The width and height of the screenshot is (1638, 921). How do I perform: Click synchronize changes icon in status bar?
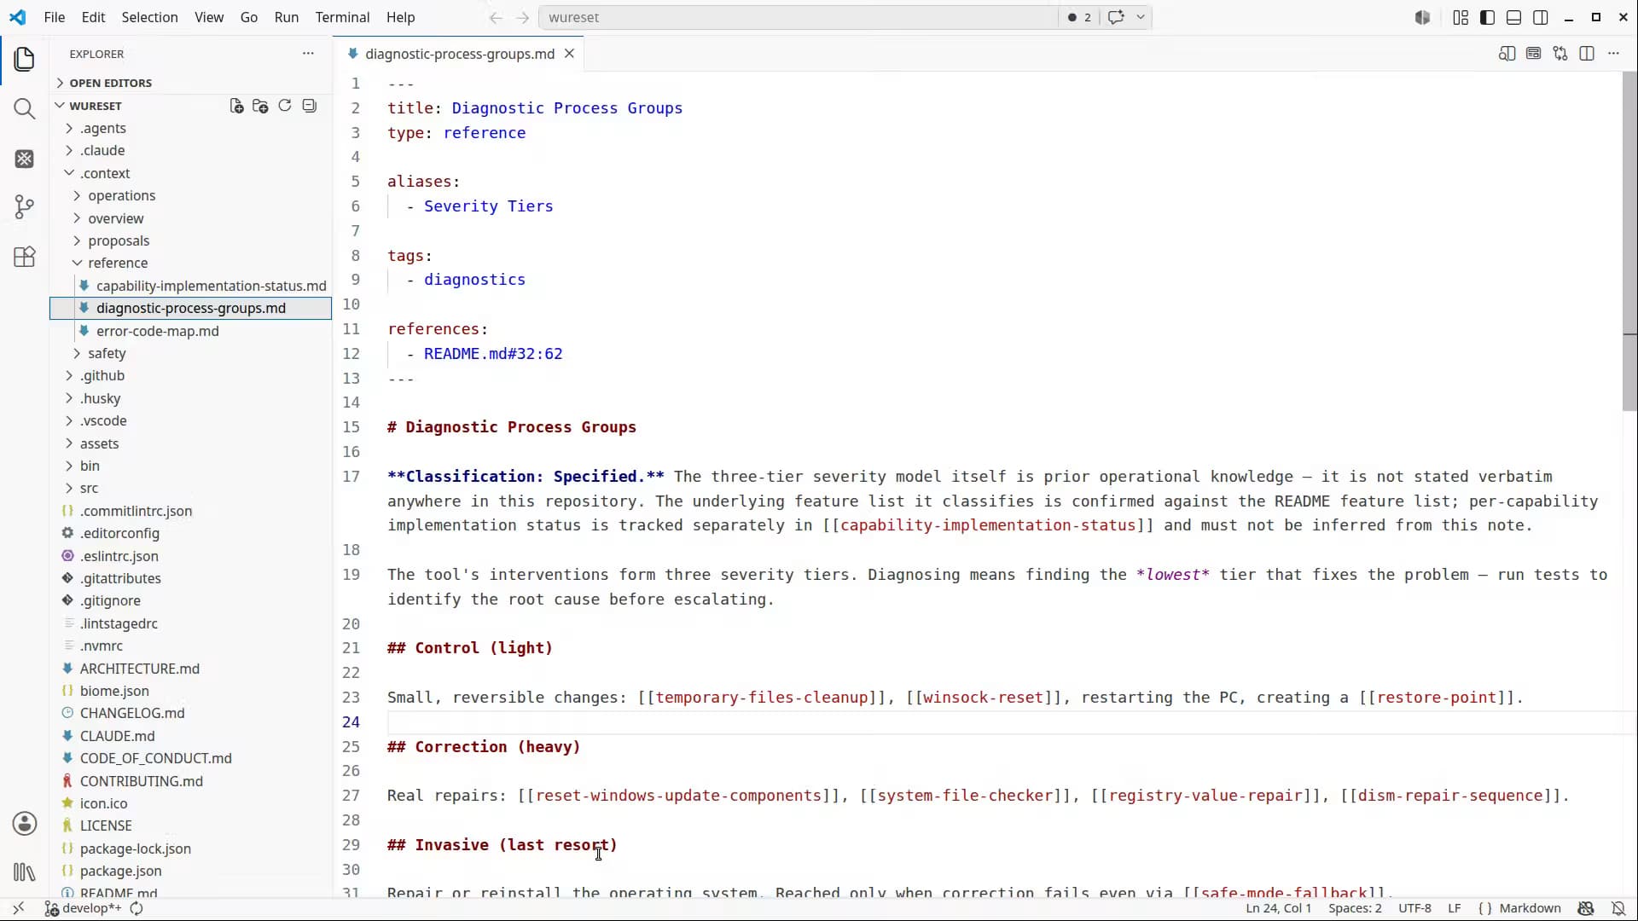[136, 908]
